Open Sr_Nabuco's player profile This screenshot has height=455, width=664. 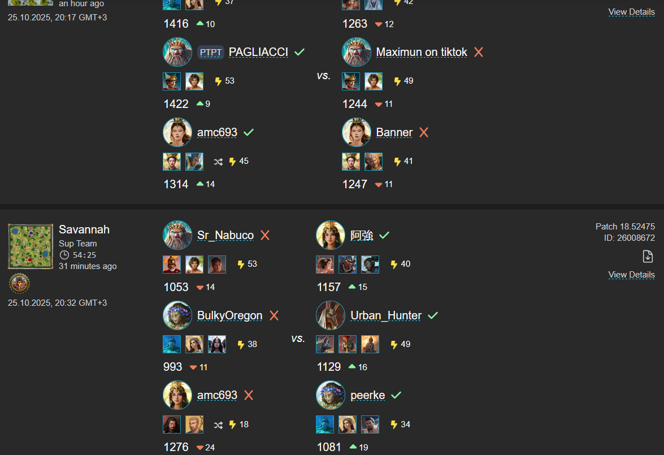click(225, 235)
